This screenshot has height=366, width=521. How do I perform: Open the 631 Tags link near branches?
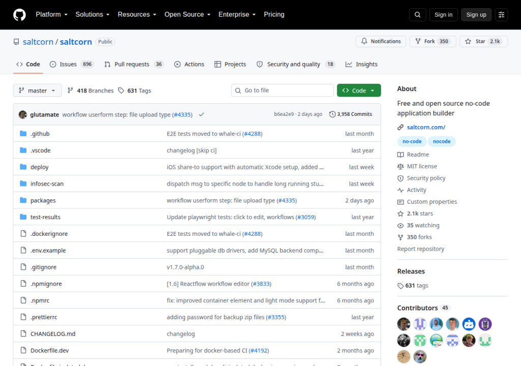click(134, 90)
